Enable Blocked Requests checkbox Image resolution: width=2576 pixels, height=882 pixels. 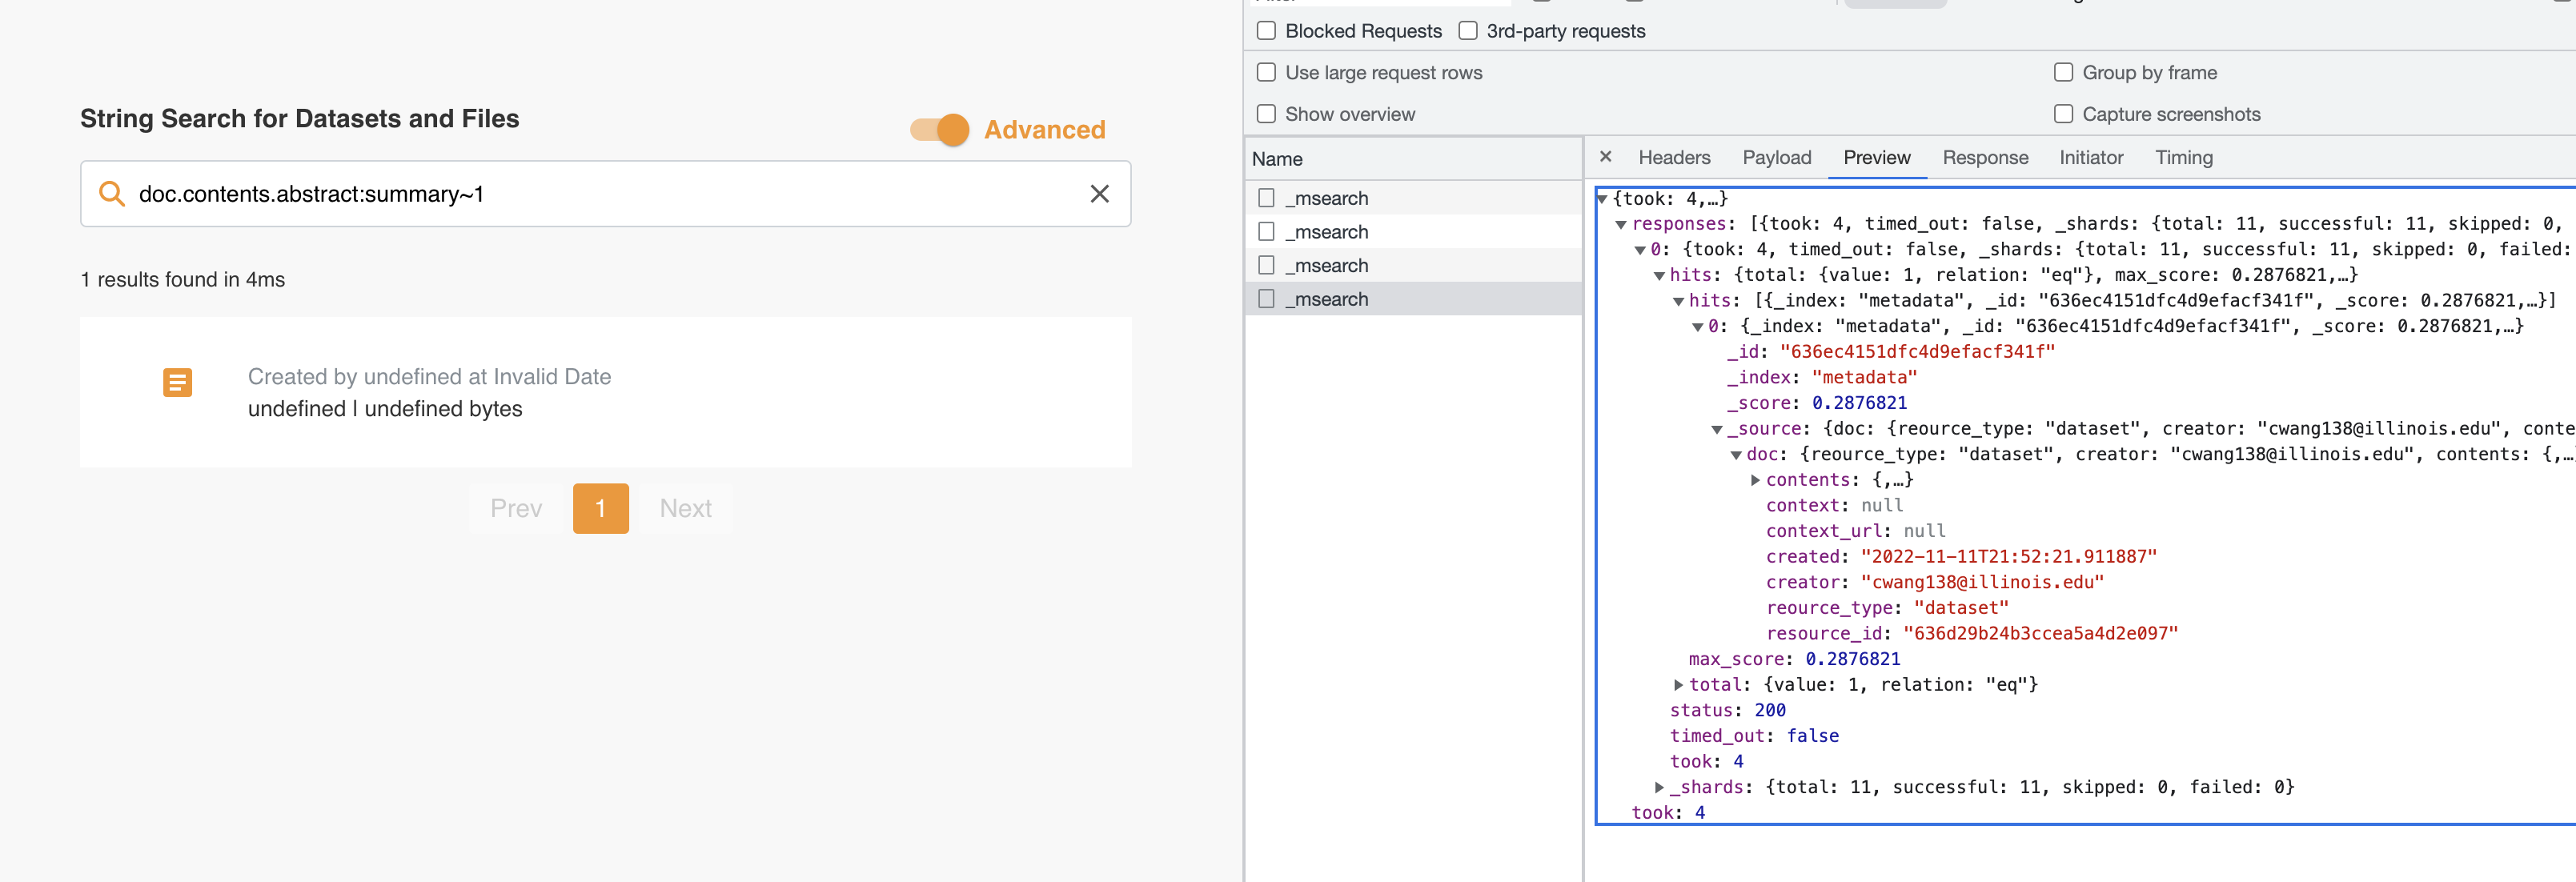1266,31
